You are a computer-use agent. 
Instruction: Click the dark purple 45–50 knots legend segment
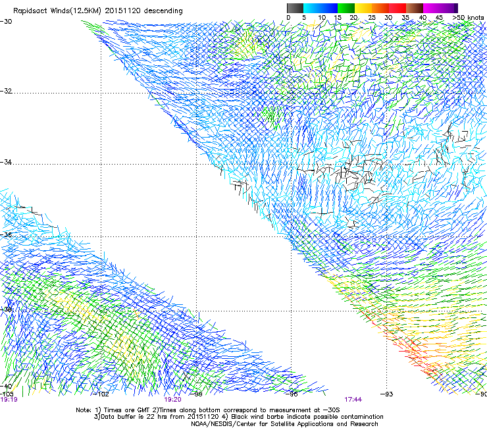(449, 8)
